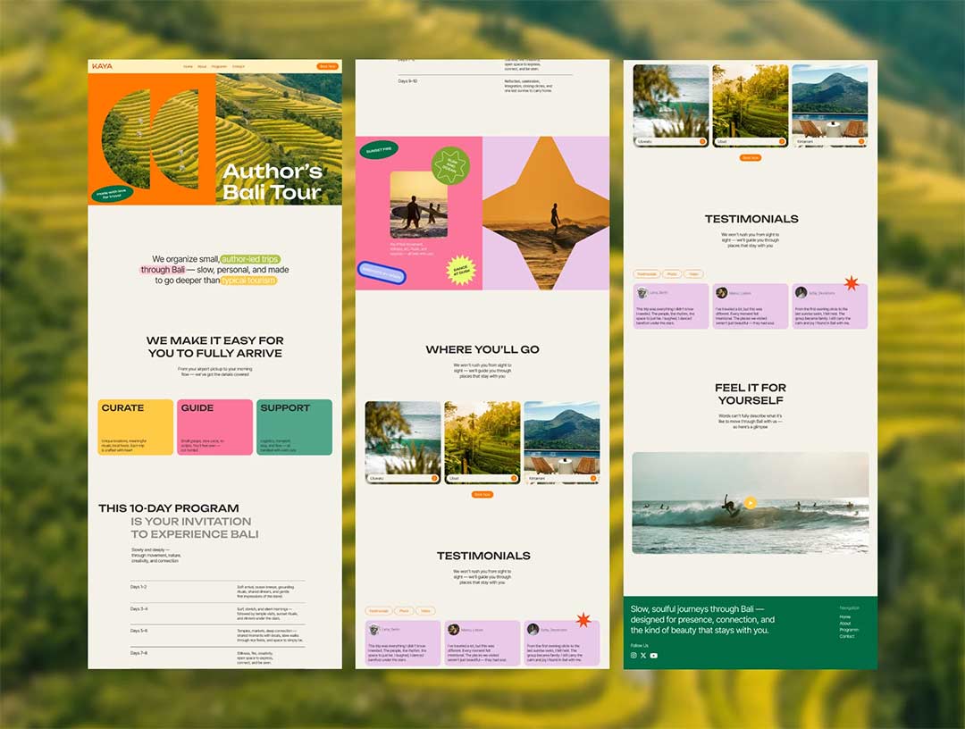Click the arrow icon on Kintamani card in right page
Viewport: 965px width, 729px height.
861,141
